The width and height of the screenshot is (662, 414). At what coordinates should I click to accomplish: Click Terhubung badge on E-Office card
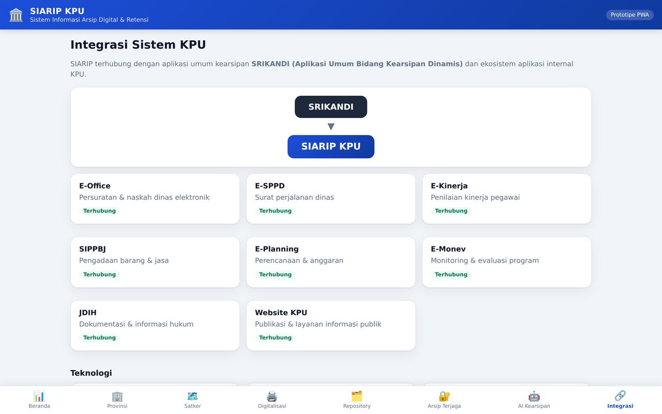99,211
